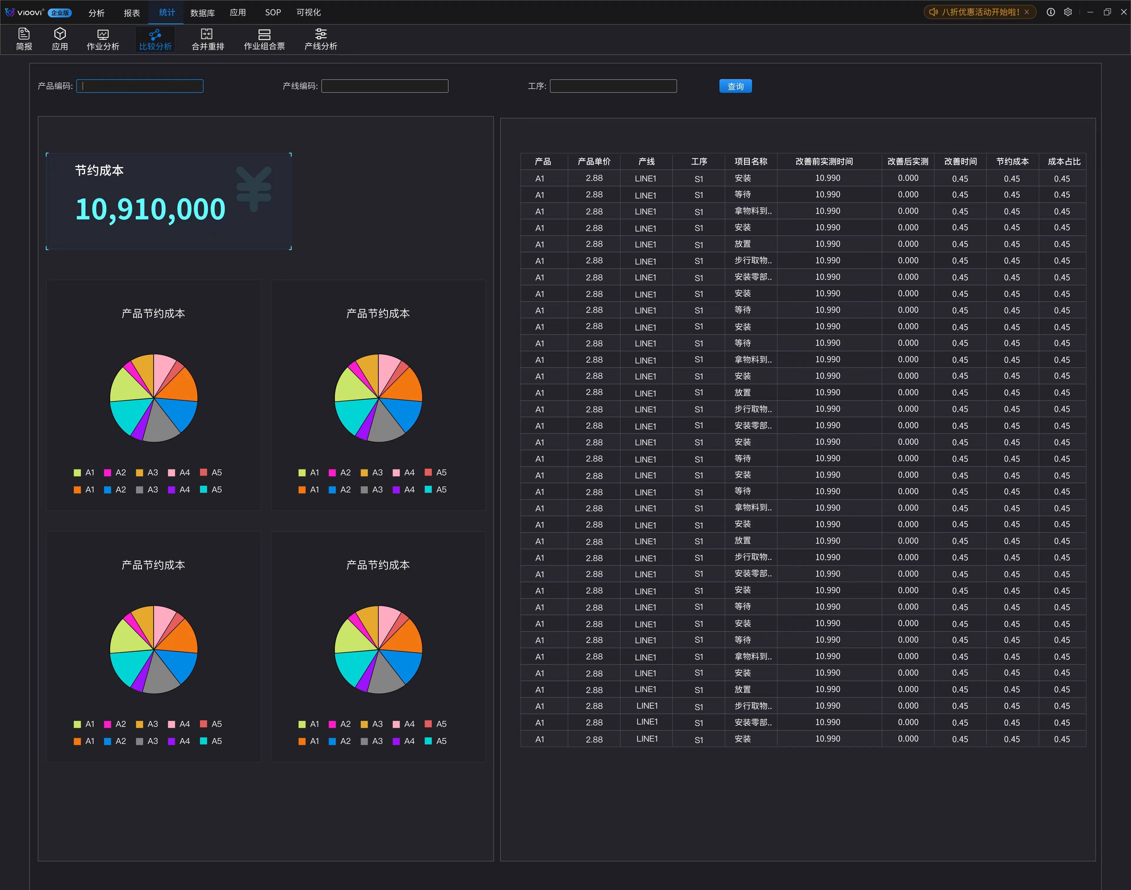Toggle gray A3 legend swatch in top-right chart

coord(364,489)
